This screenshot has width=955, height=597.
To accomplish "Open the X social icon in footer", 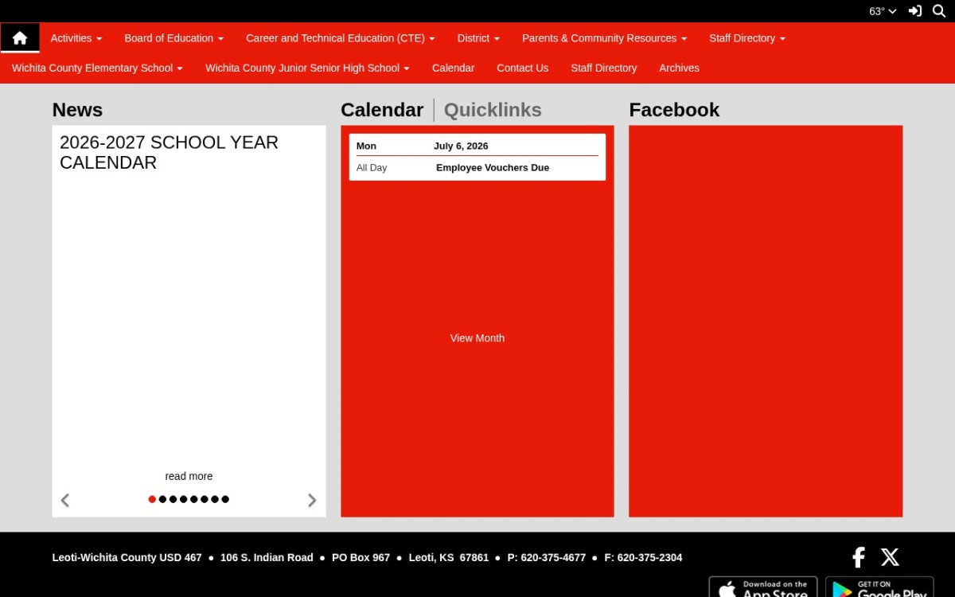I will coord(890,557).
